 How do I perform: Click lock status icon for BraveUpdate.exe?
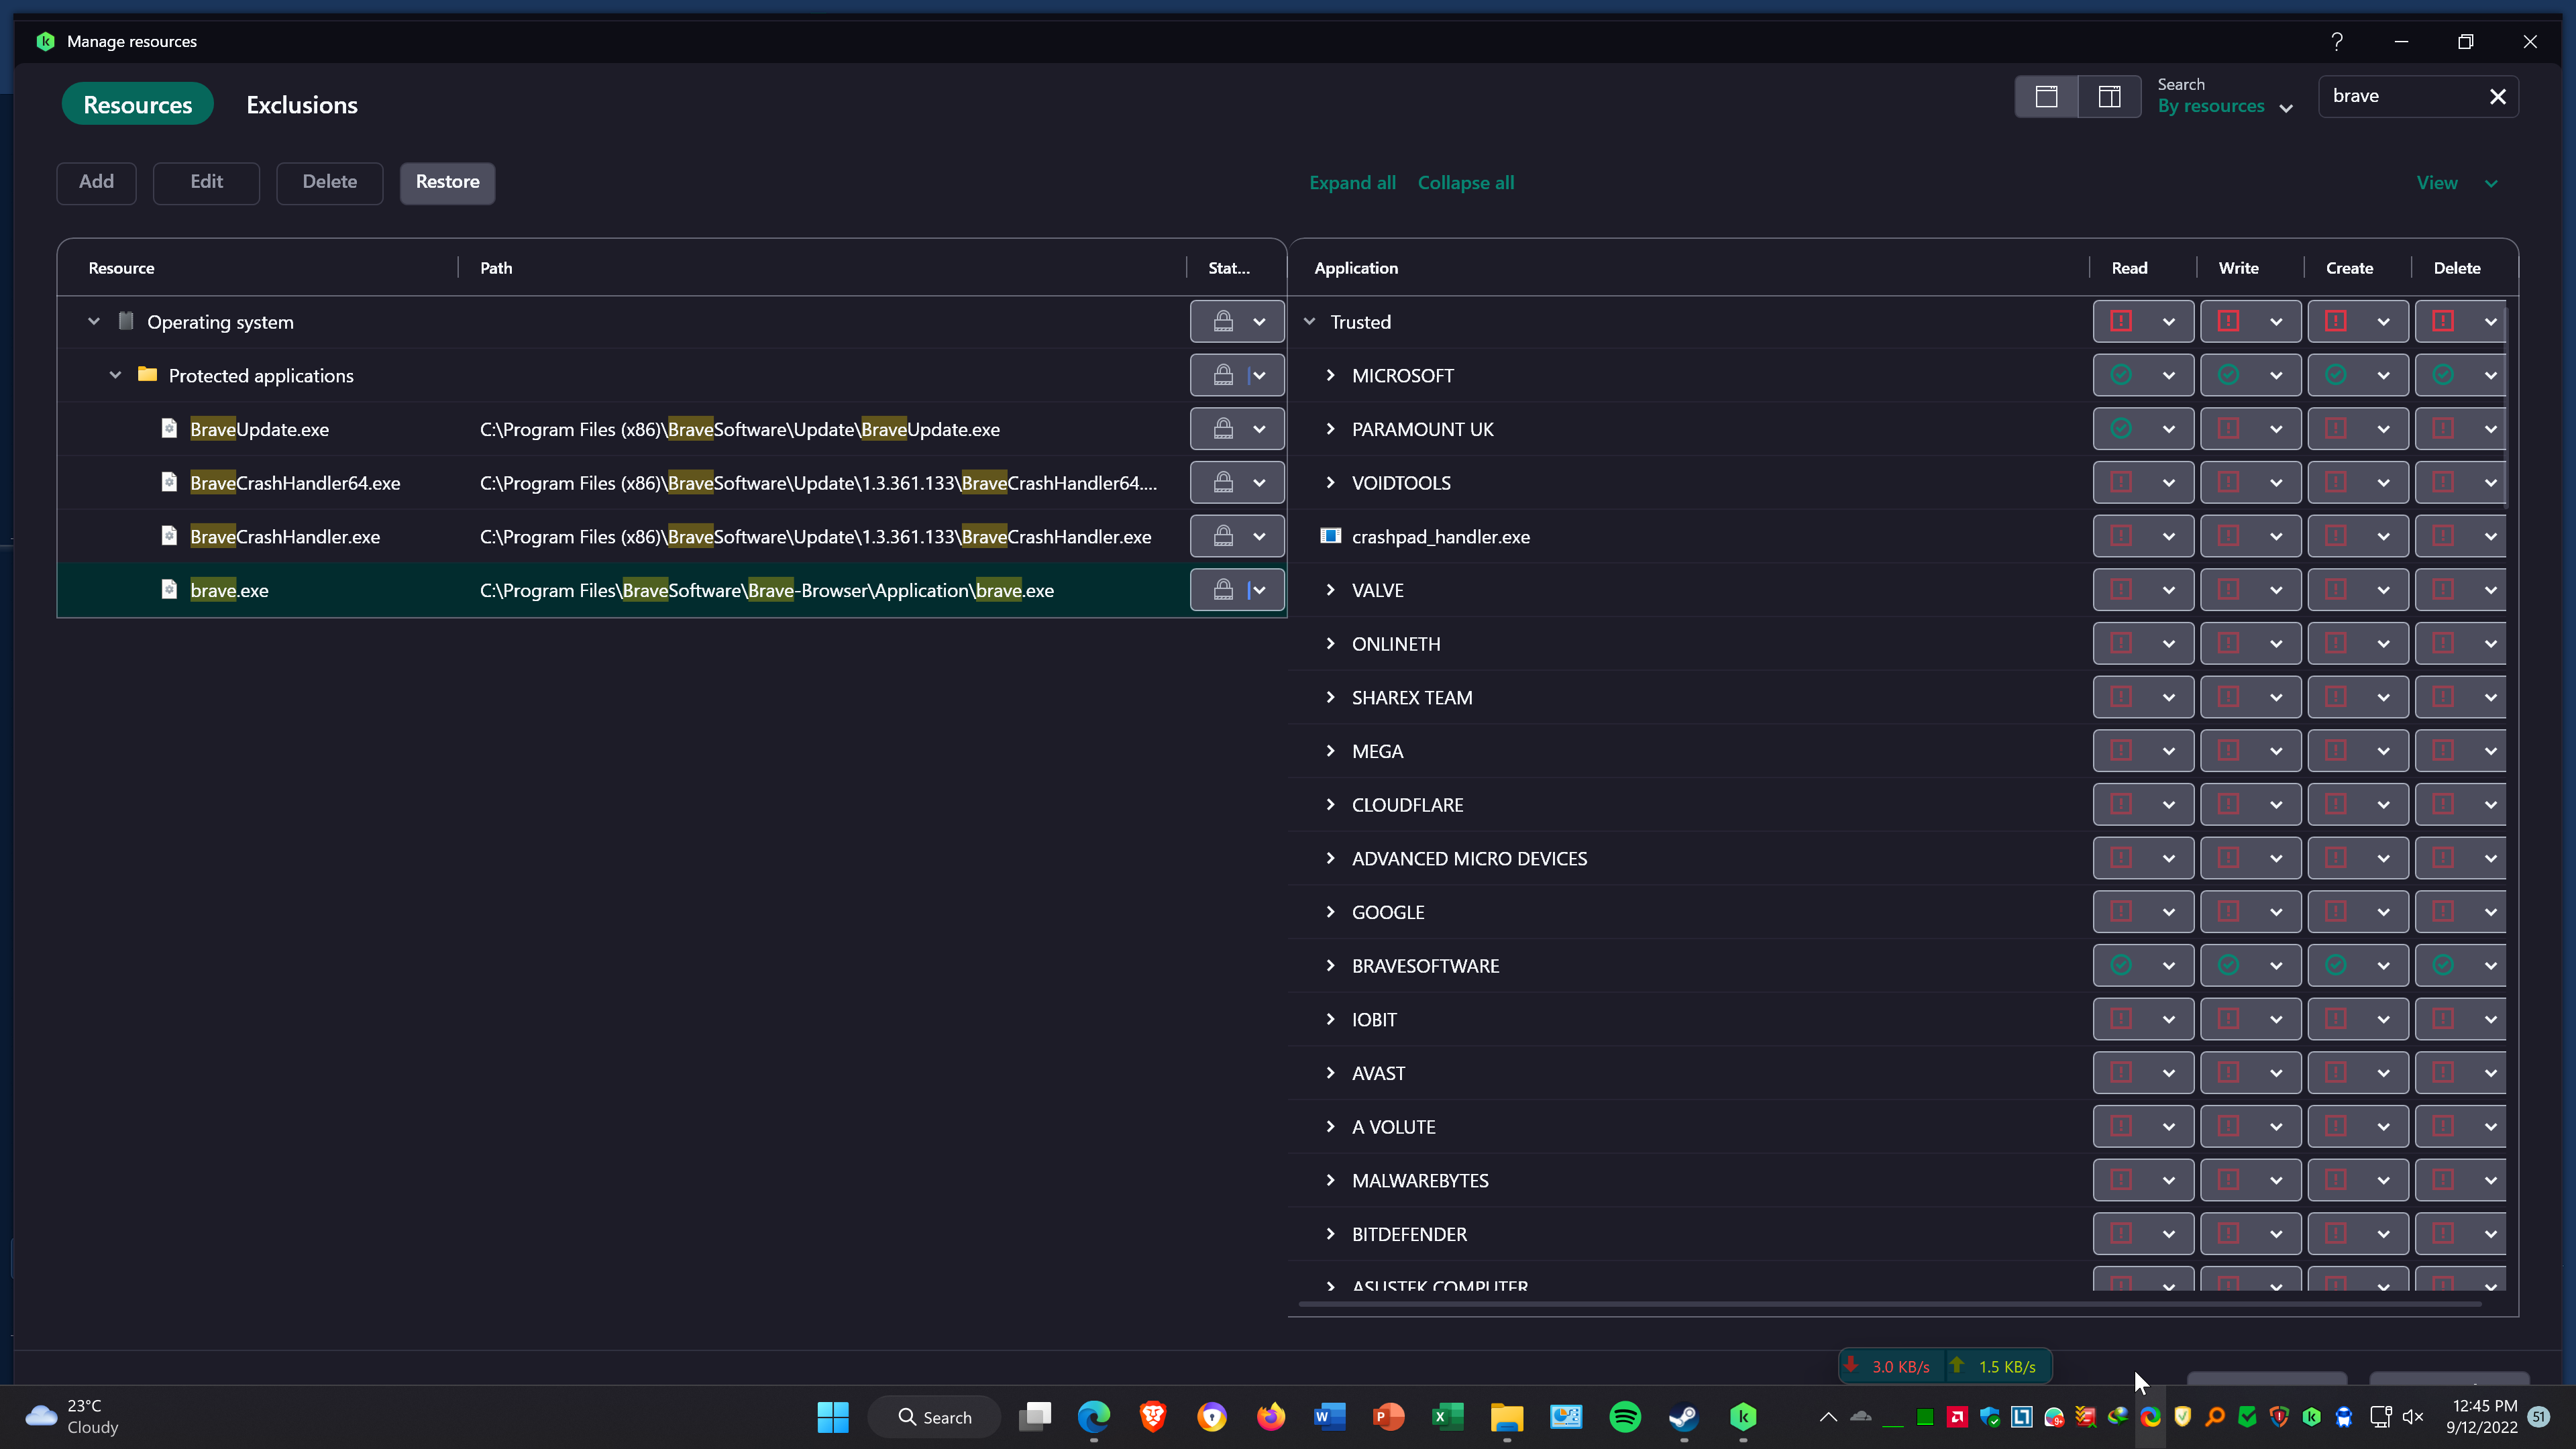coord(1222,429)
